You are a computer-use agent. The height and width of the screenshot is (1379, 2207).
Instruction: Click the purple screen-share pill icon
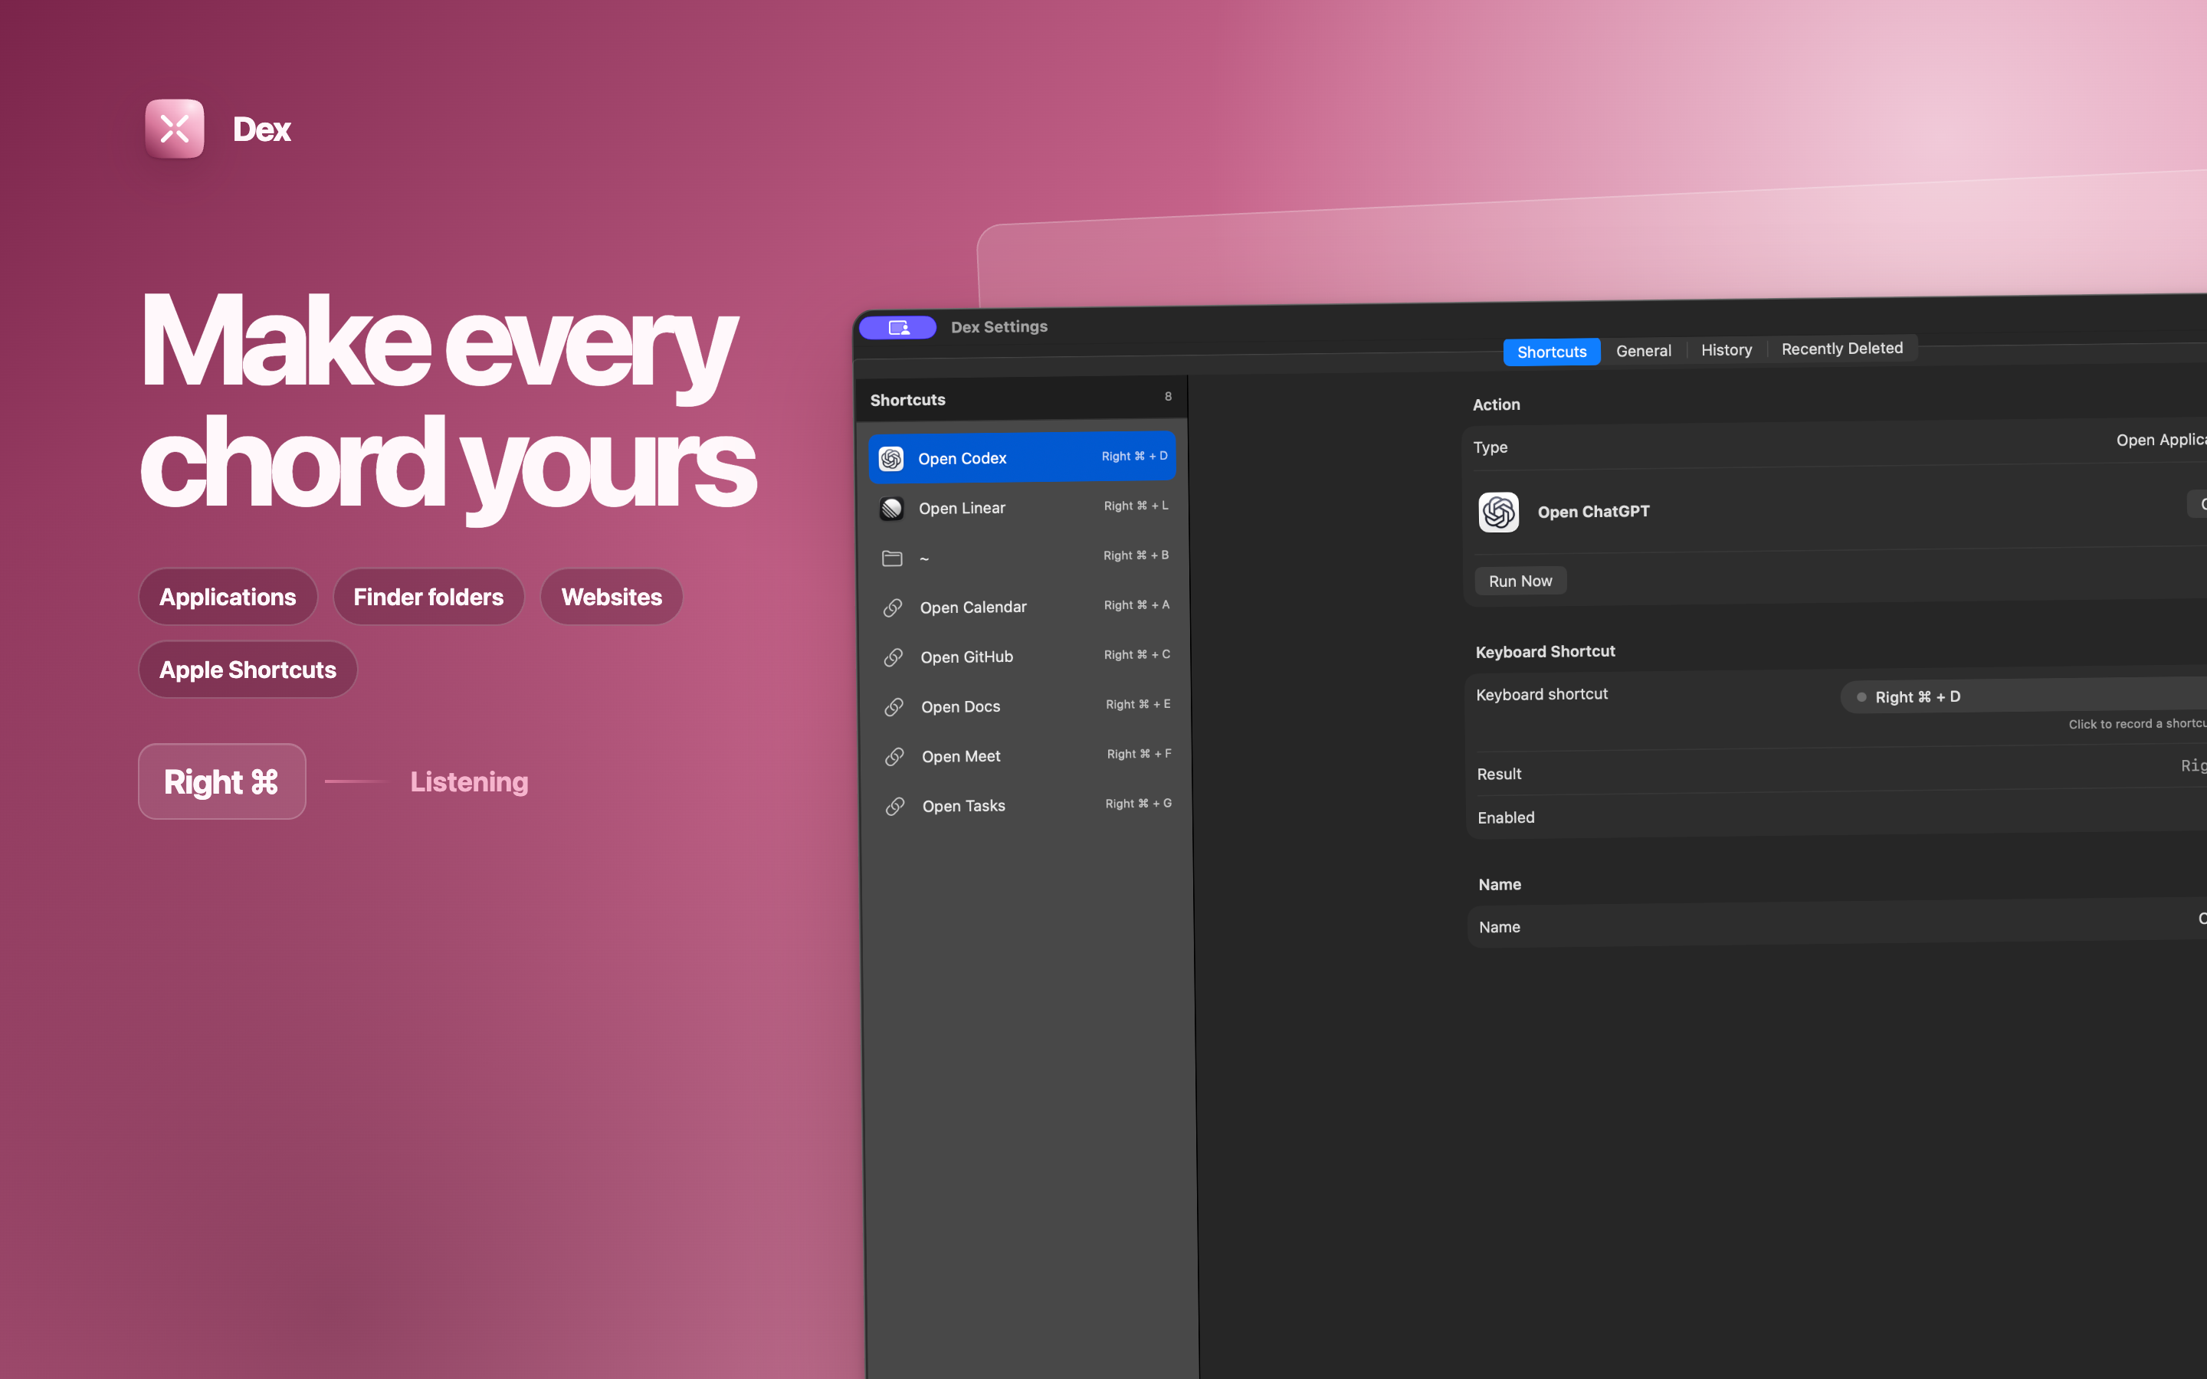click(898, 327)
